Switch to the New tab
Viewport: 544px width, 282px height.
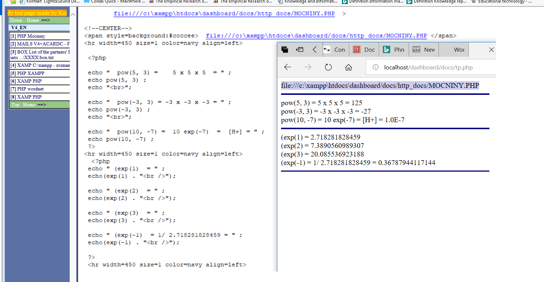tap(424, 49)
